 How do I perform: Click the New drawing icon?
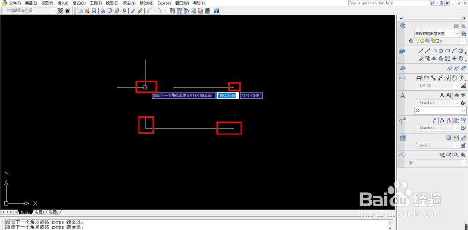pyautogui.click(x=80, y=11)
